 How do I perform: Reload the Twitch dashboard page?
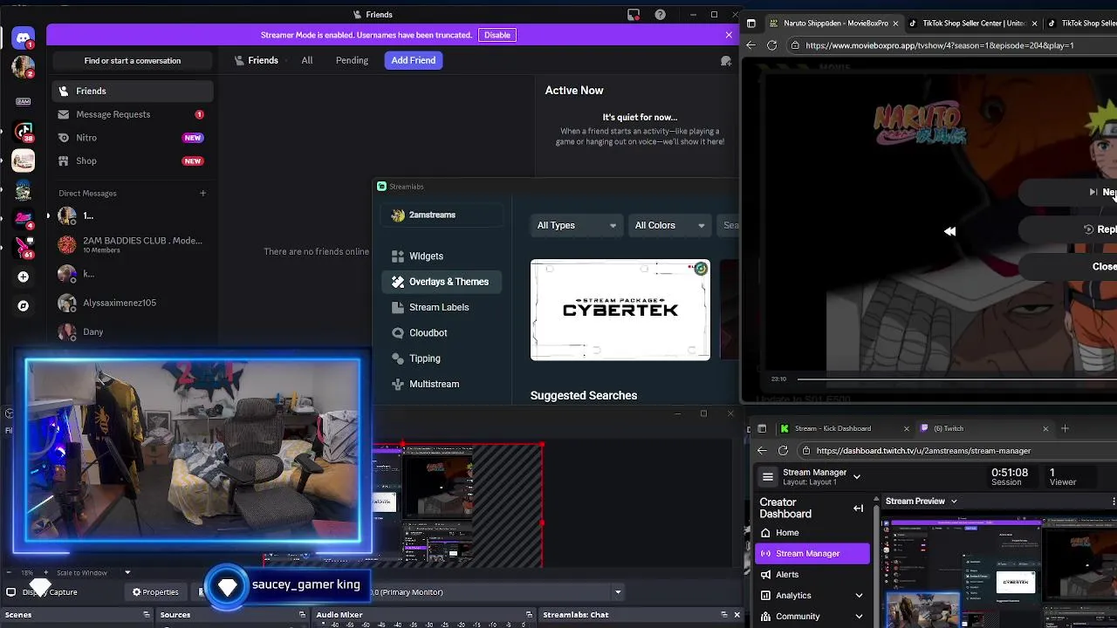pos(783,451)
